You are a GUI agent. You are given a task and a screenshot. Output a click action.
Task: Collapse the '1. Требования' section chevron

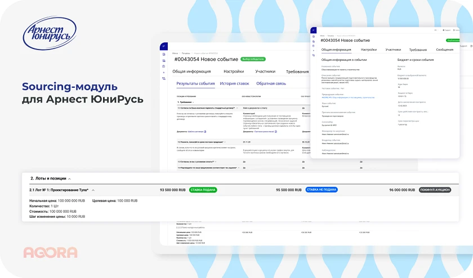[x=193, y=102]
